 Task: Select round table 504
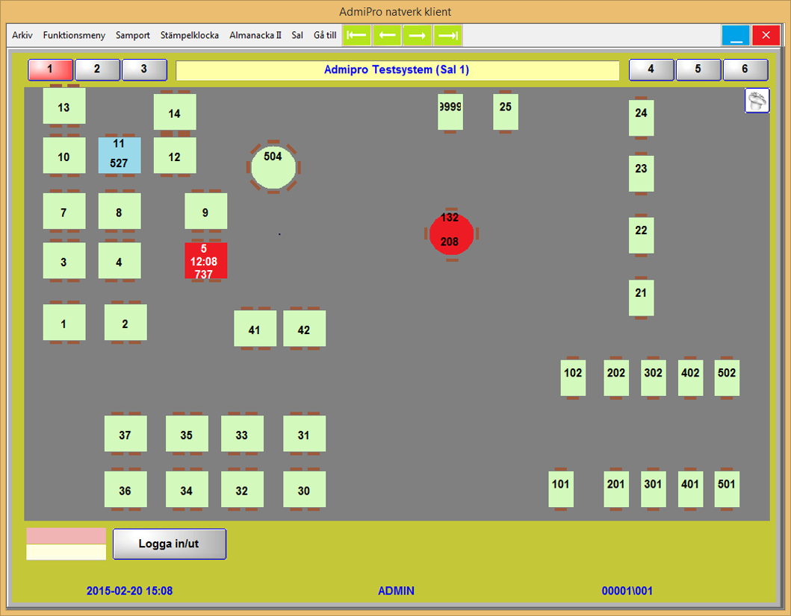tap(273, 167)
